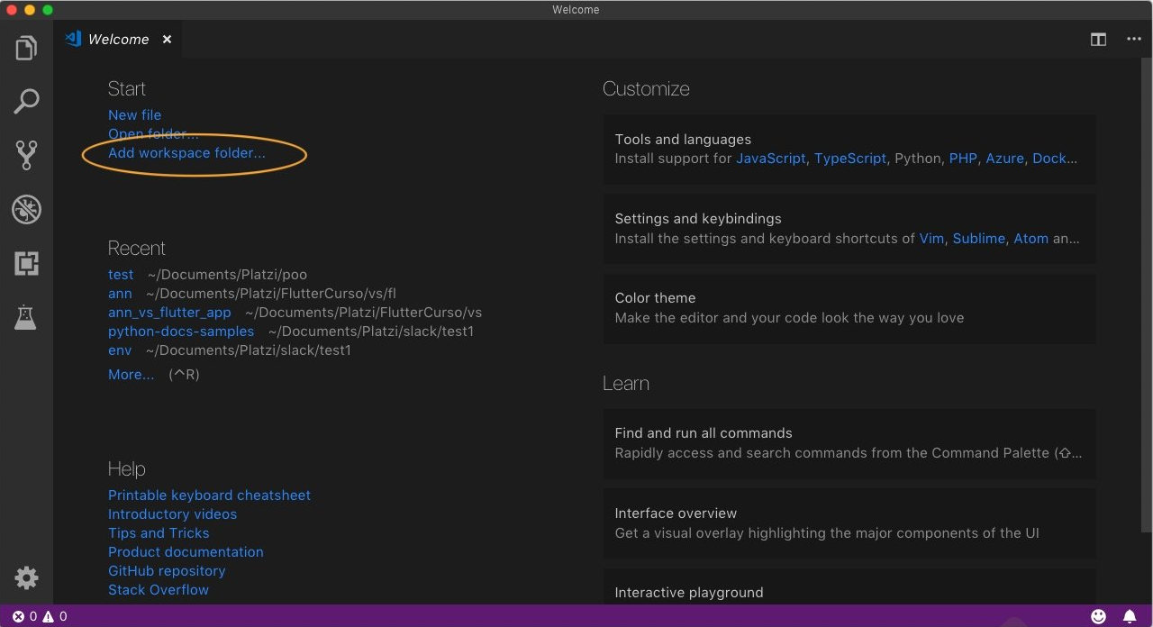Open the Extensions view icon

coord(26,263)
